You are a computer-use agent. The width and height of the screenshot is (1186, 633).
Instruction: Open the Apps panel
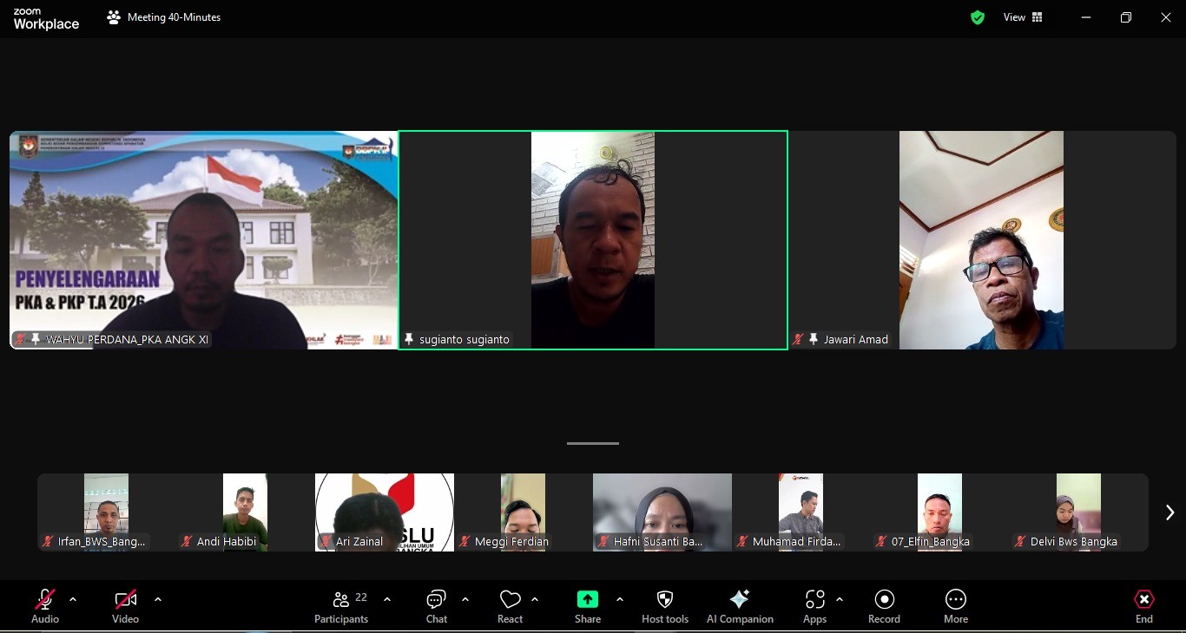pyautogui.click(x=814, y=605)
